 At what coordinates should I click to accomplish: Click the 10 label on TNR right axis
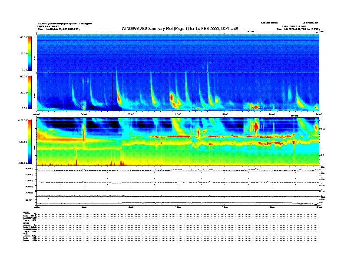click(323, 155)
